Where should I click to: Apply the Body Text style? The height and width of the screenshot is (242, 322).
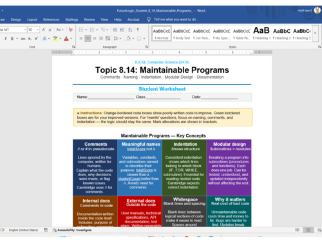pos(182,34)
